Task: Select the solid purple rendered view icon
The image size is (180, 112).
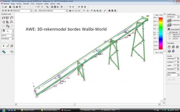Action: (x=173, y=51)
